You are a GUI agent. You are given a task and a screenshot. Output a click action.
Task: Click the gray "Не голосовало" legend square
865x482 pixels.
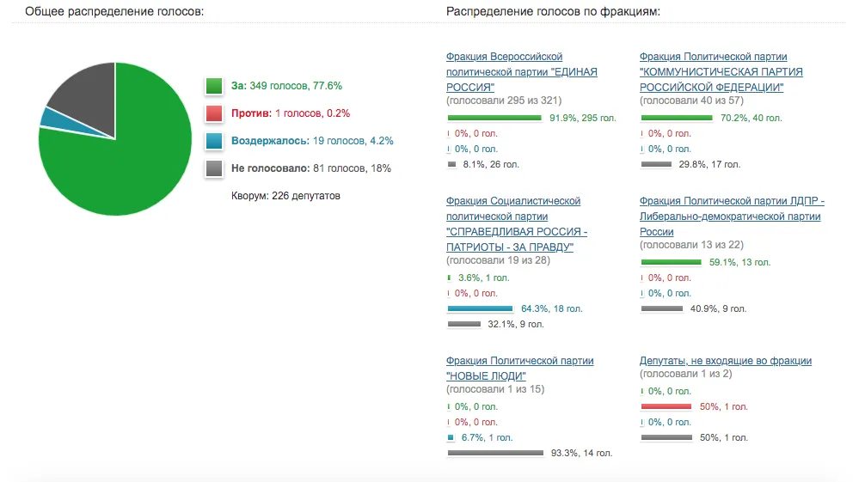[214, 168]
